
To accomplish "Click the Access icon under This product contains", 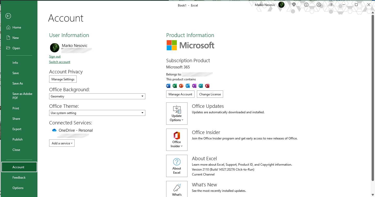I will pyautogui.click(x=207, y=86).
